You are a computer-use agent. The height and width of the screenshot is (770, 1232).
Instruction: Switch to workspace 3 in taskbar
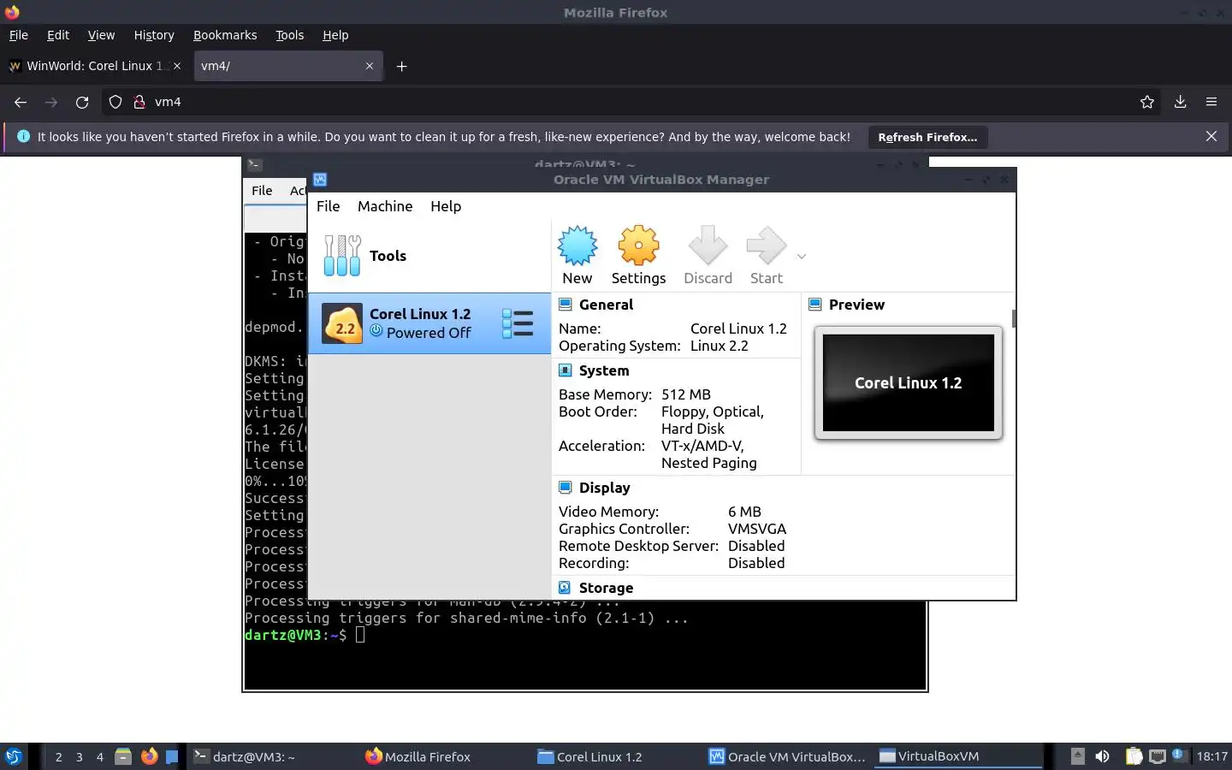(80, 756)
